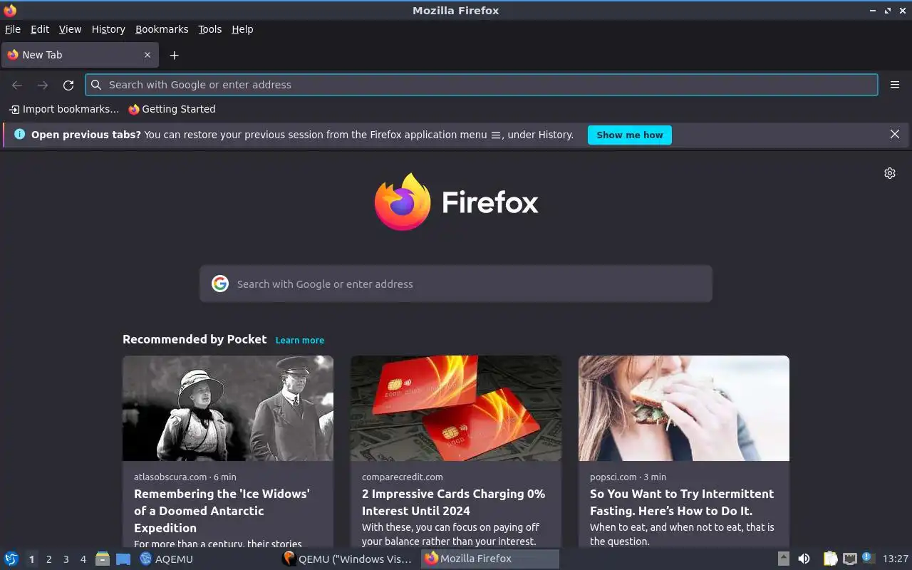Viewport: 912px width, 570px height.
Task: Open a new tab with the plus button
Action: click(x=174, y=55)
